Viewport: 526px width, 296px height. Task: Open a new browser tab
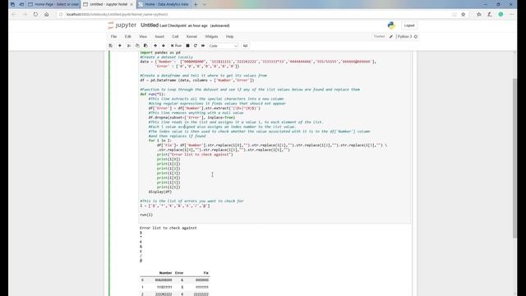[x=196, y=4]
